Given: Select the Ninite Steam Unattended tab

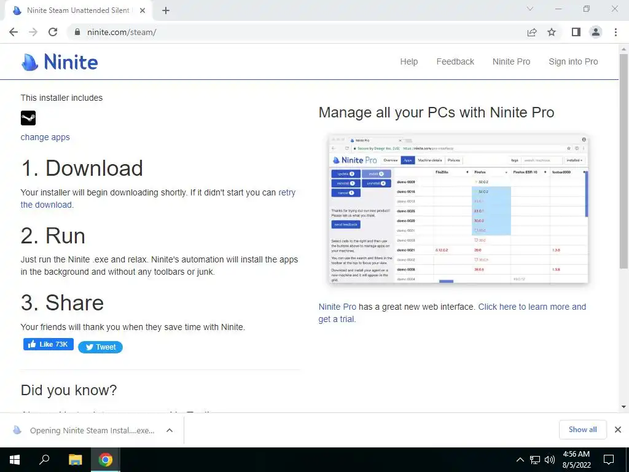Looking at the screenshot, I should tap(78, 10).
